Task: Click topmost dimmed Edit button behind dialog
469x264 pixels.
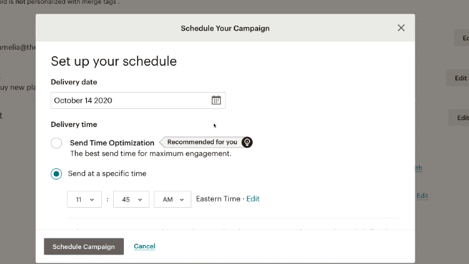Action: [x=463, y=38]
